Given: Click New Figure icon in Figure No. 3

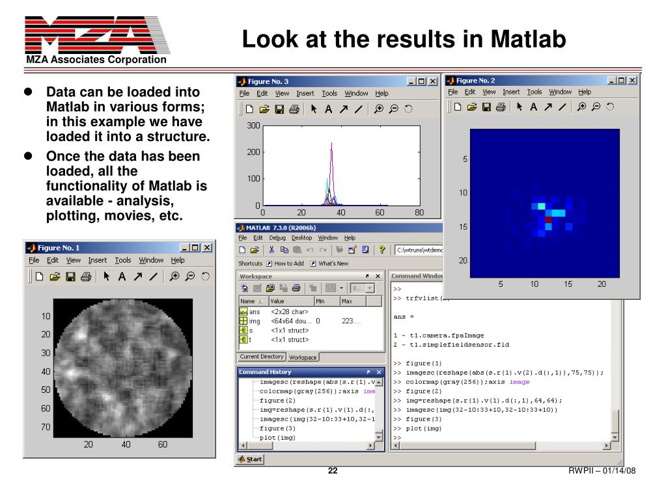Looking at the screenshot, I should click(x=249, y=109).
